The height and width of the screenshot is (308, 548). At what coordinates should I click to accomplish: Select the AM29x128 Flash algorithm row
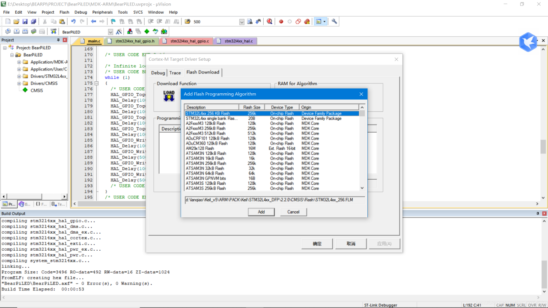pyautogui.click(x=272, y=148)
